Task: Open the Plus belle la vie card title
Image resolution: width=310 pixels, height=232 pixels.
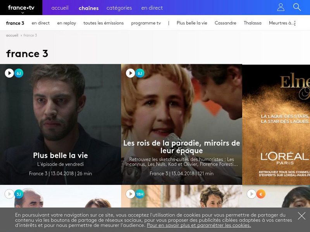Action: pos(60,155)
